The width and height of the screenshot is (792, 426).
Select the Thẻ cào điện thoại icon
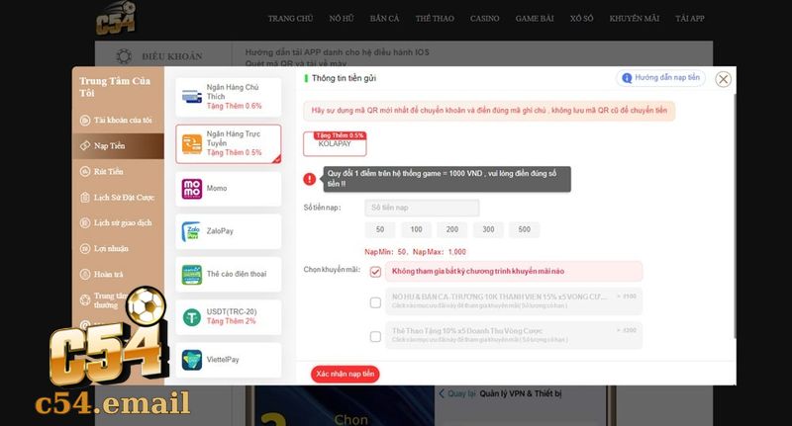(192, 275)
